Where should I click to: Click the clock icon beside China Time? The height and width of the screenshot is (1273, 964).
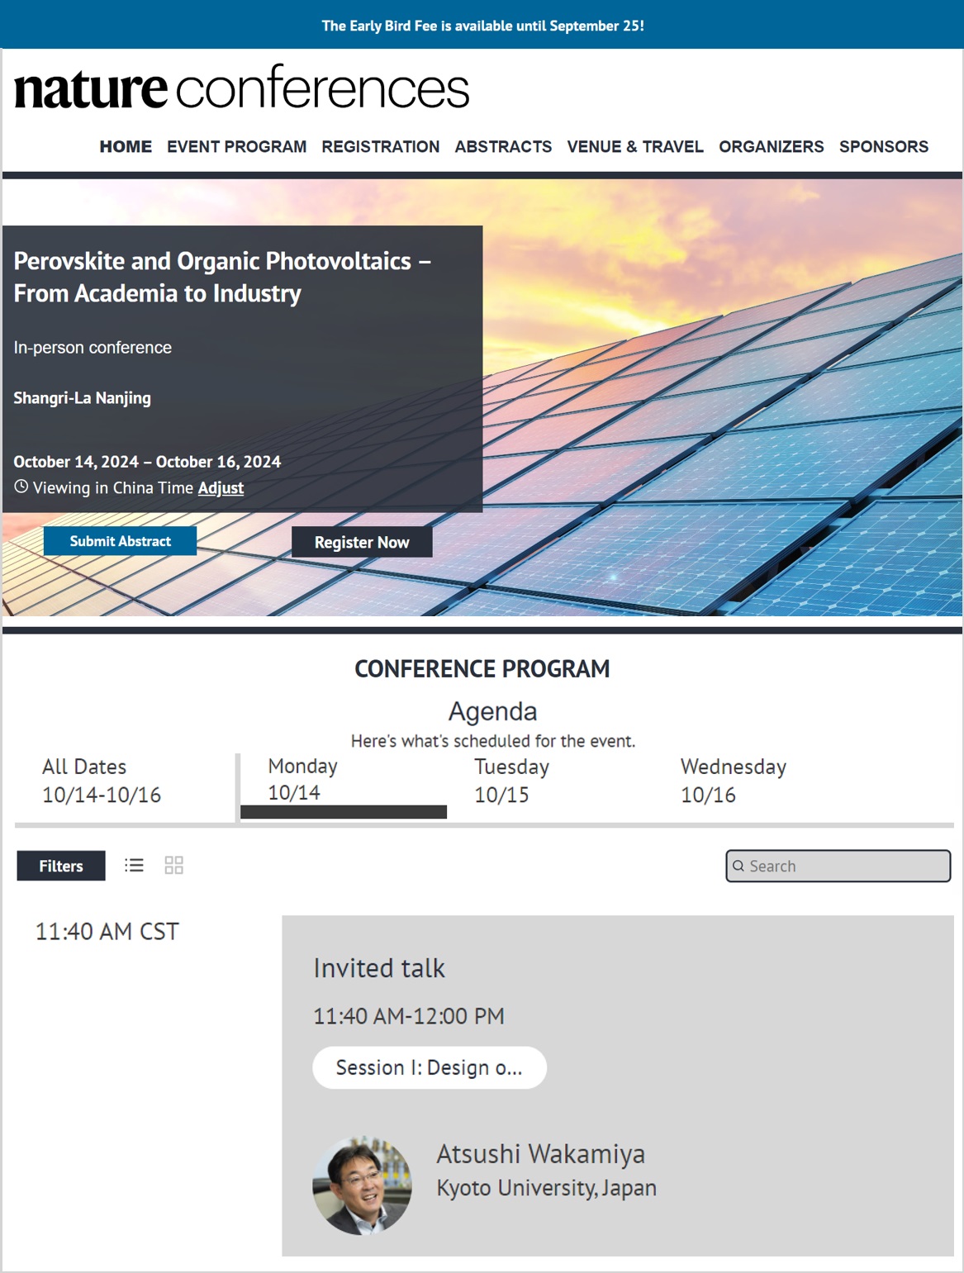(21, 487)
